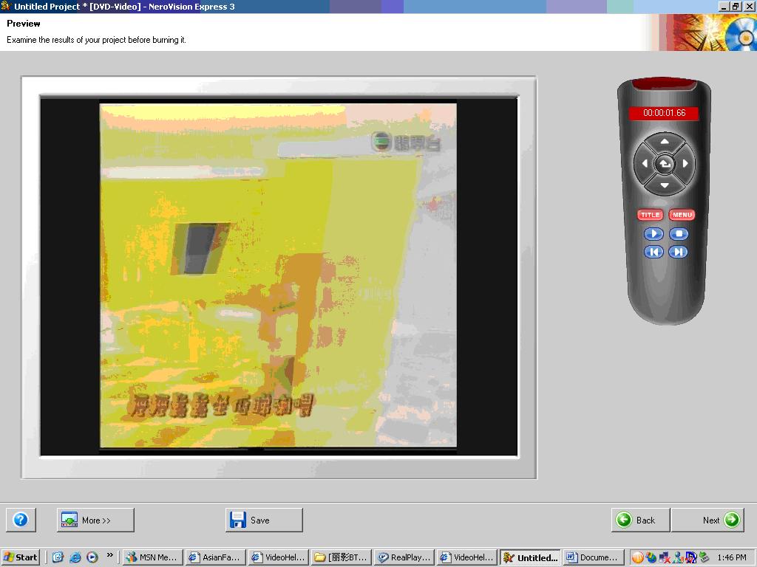
Task: Skip to next chapter on the remote
Action: (x=679, y=252)
